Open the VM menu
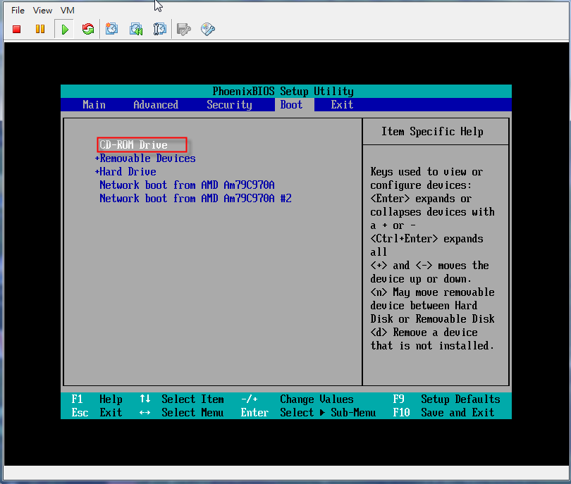 pos(67,10)
